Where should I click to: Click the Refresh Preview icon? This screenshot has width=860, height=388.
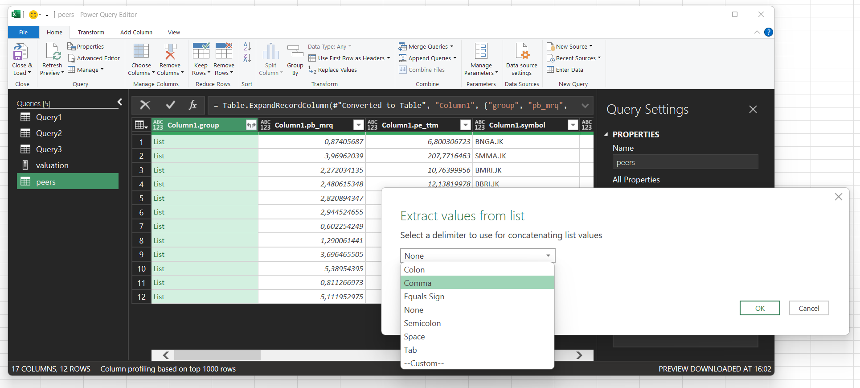click(53, 52)
